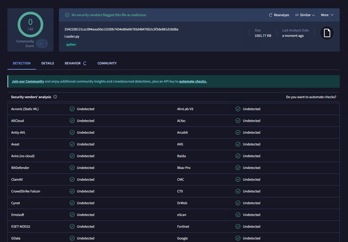Click the Security vendors' analysis heading
Viewport: 348px width, 242px height.
click(x=31, y=97)
